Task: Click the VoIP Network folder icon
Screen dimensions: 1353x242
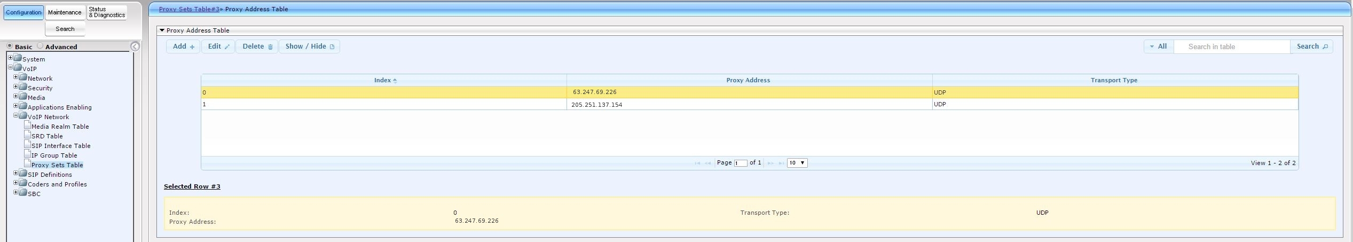Action: pyautogui.click(x=23, y=115)
